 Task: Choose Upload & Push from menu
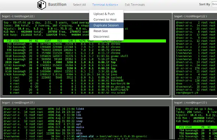[x=106, y=14]
